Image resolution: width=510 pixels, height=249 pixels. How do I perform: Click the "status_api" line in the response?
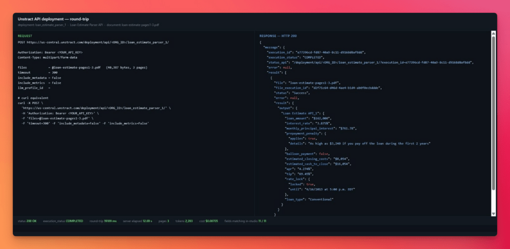370,62
